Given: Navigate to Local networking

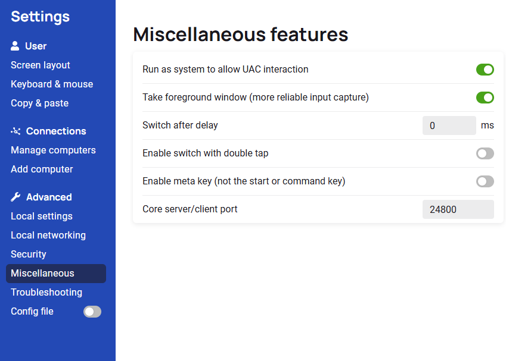Looking at the screenshot, I should [48, 236].
